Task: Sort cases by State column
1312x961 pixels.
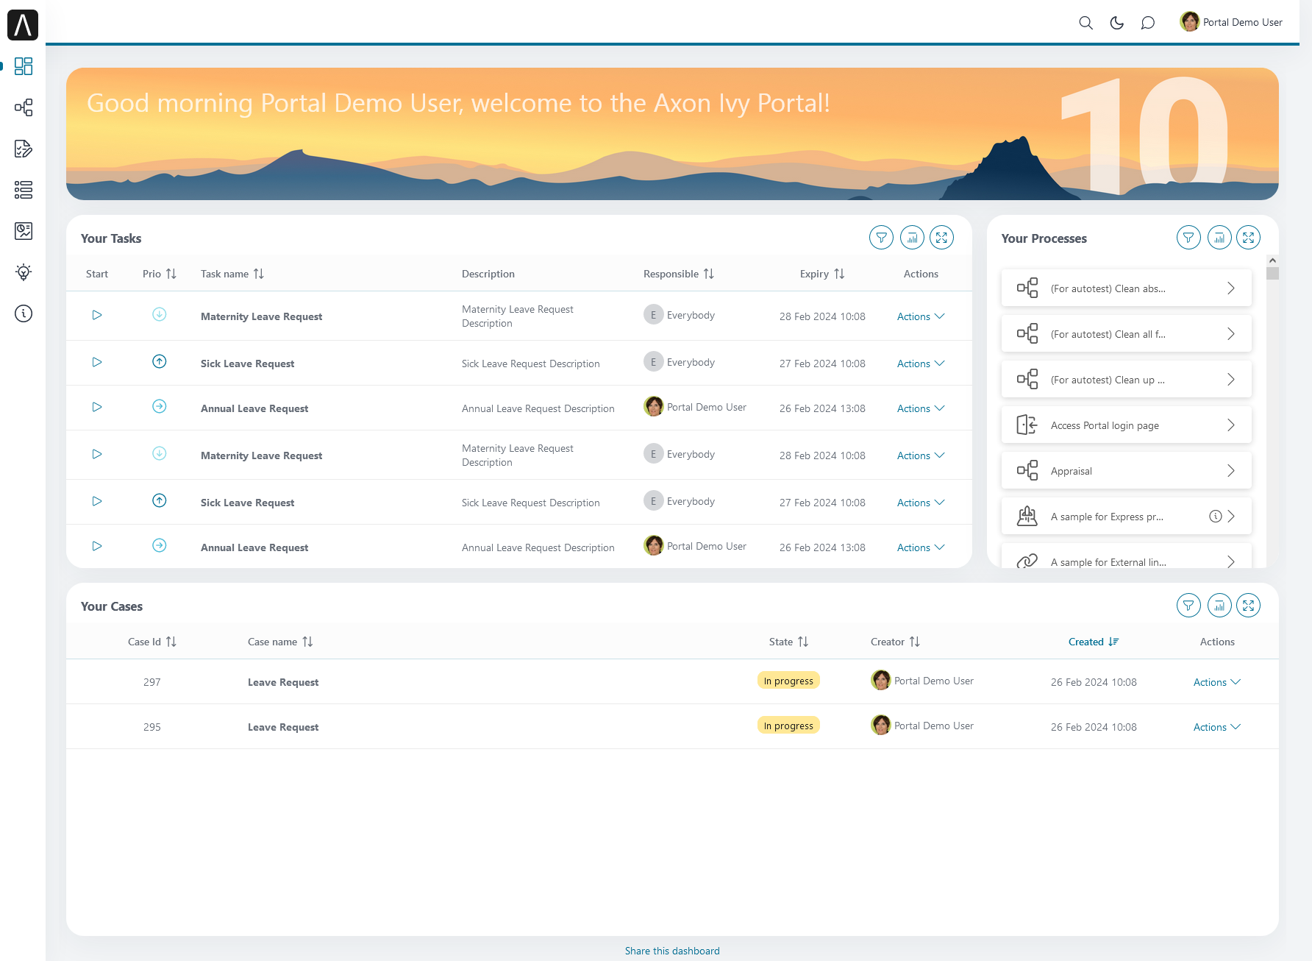Action: [803, 642]
